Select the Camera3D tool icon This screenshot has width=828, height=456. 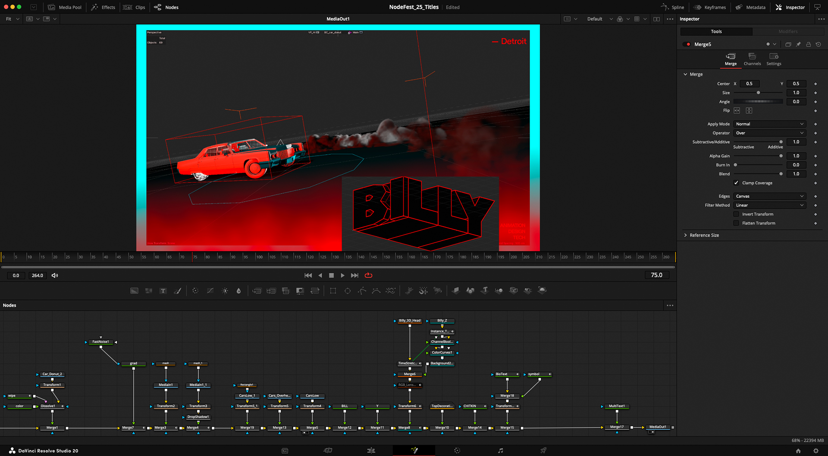pyautogui.click(x=513, y=290)
